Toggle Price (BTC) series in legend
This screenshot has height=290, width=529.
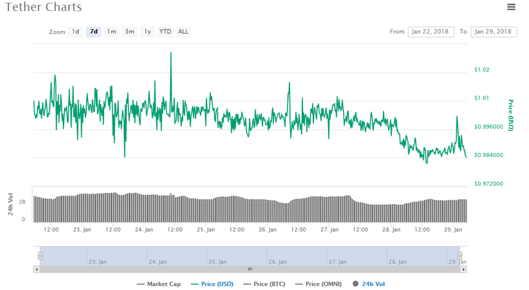(264, 284)
